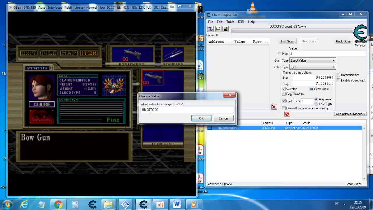Open the PowerPoint taskbar icon
Image resolution: width=373 pixels, height=210 pixels.
(x=160, y=205)
